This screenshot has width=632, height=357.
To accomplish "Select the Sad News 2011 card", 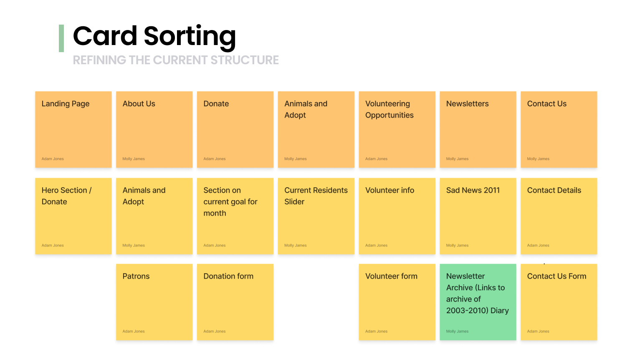I will point(478,216).
